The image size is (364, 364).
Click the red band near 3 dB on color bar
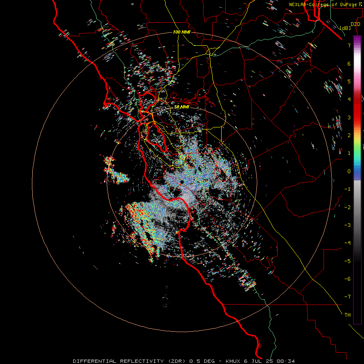357,117
